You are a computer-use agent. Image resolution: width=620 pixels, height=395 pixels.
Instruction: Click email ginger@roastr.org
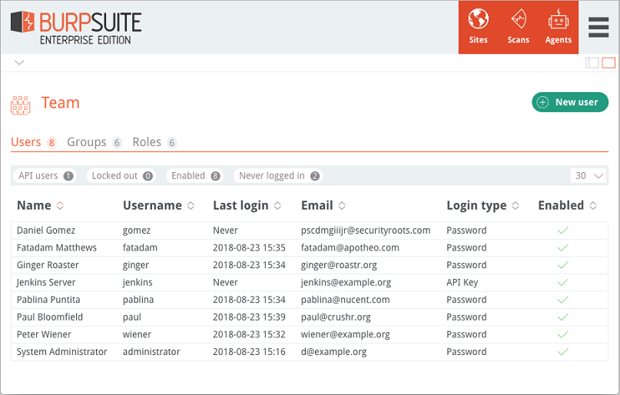[339, 265]
